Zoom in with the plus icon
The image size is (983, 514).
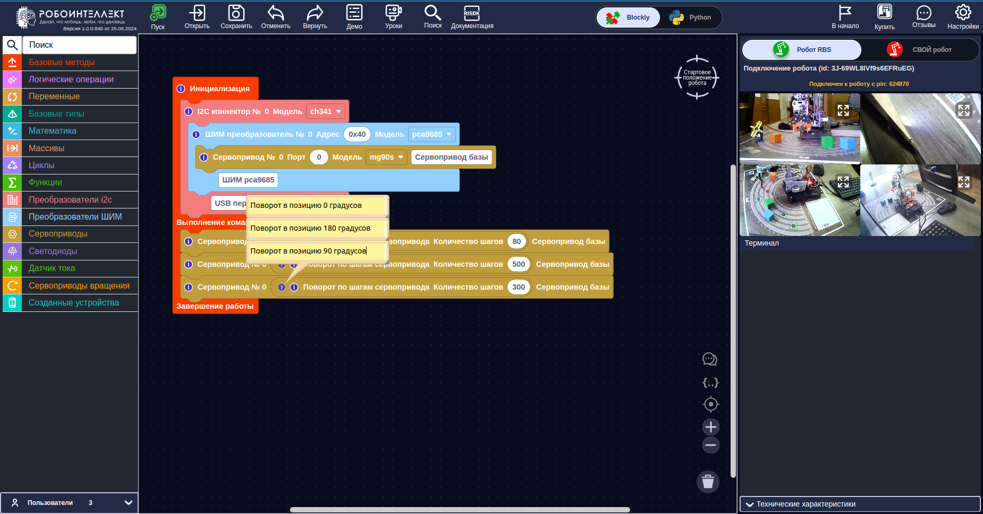click(710, 427)
